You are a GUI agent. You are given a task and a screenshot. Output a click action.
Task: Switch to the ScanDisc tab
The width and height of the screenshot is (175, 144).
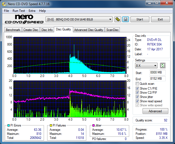(x=112, y=30)
